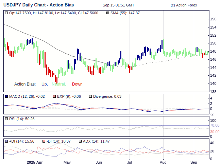Click the RSI 70.00 overbought level label
Screen dimensions: 221x166
[x=215, y=125]
